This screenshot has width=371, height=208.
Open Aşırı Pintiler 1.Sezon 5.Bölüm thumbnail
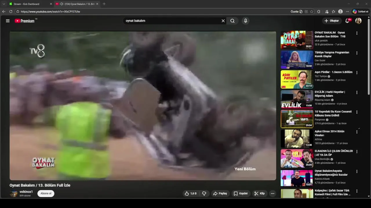297,79
